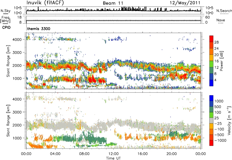The height and width of the screenshot is (160, 232).
Task: Click the "Inuvik (fitACF)" plot title
Action: tap(45, 3)
